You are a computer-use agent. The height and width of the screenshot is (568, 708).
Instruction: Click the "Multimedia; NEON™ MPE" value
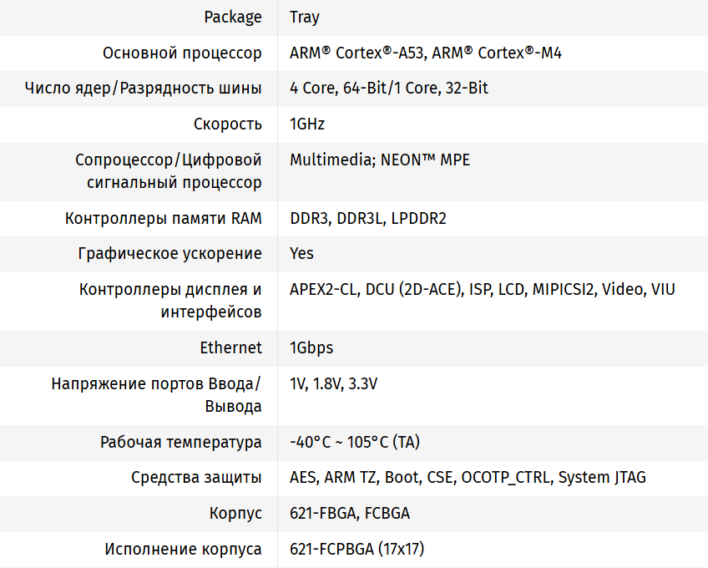[380, 160]
